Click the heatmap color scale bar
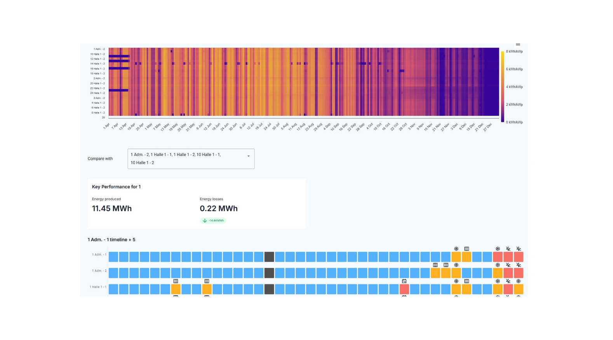 pyautogui.click(x=502, y=87)
